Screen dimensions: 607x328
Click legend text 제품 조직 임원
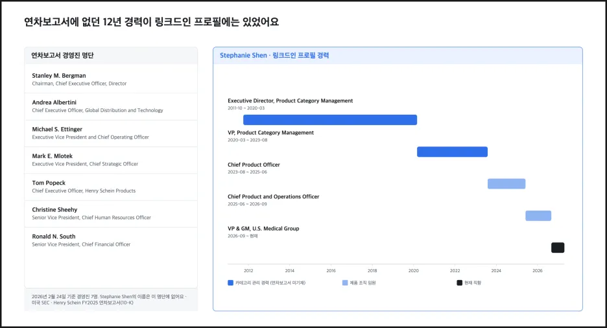point(363,283)
